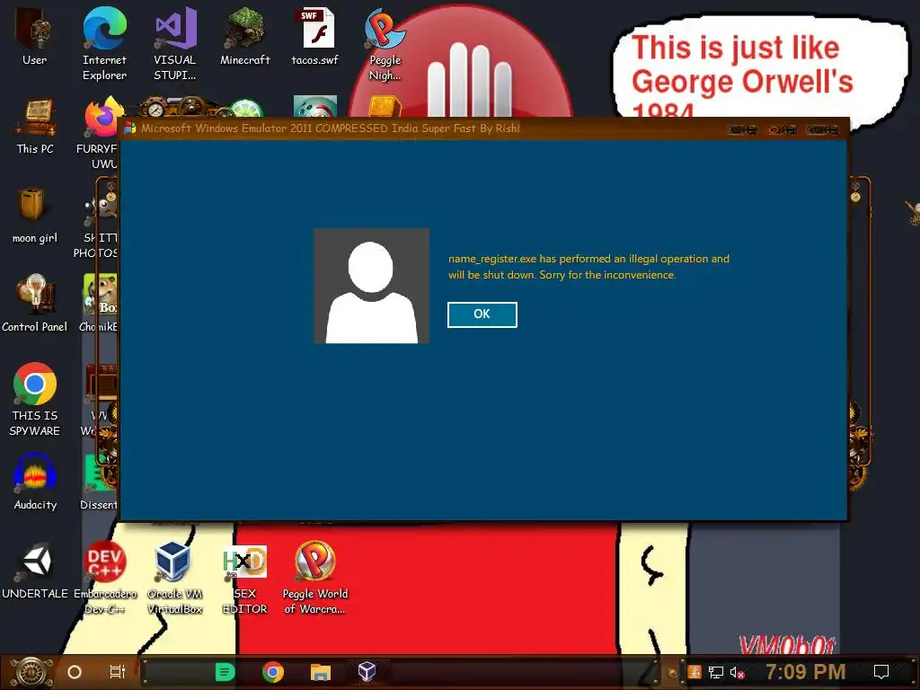Open Chrome from the taskbar
The height and width of the screenshot is (690, 920).
(x=273, y=672)
